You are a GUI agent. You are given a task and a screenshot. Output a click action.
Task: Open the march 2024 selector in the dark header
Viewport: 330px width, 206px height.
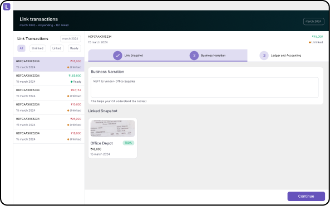(314, 22)
